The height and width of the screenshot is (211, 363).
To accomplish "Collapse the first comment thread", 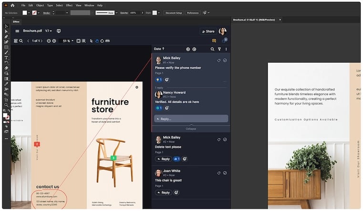I will click(x=191, y=129).
